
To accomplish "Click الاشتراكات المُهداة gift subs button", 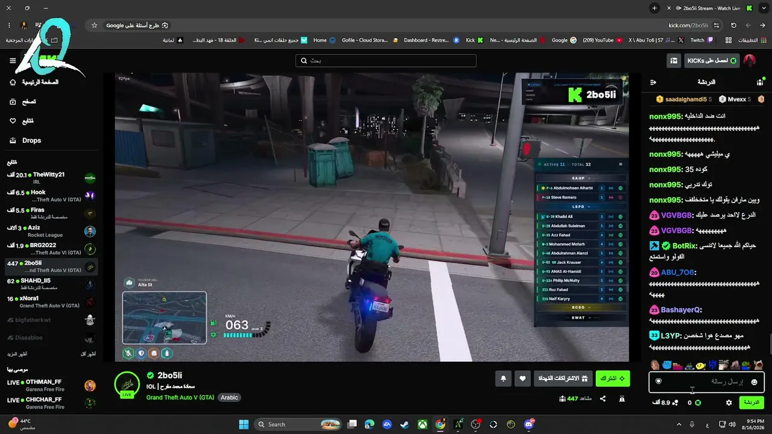I will (563, 379).
